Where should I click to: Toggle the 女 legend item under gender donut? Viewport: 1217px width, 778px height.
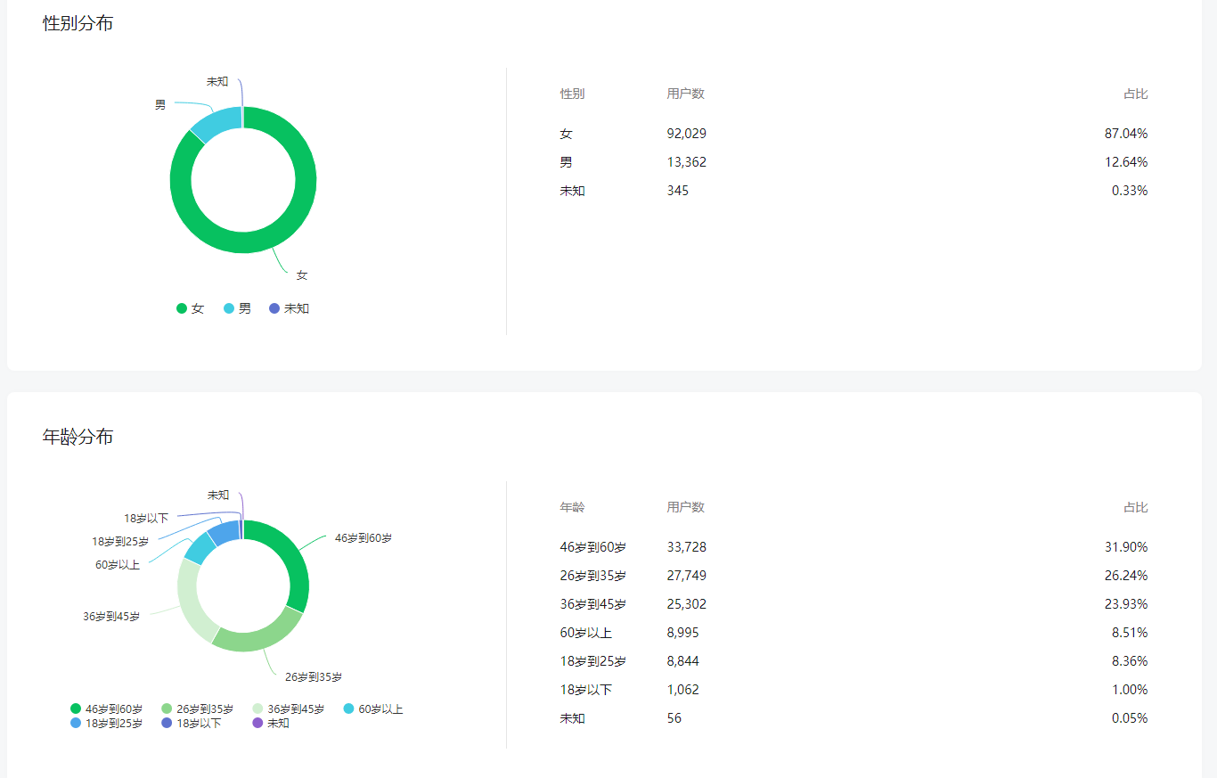tap(191, 308)
